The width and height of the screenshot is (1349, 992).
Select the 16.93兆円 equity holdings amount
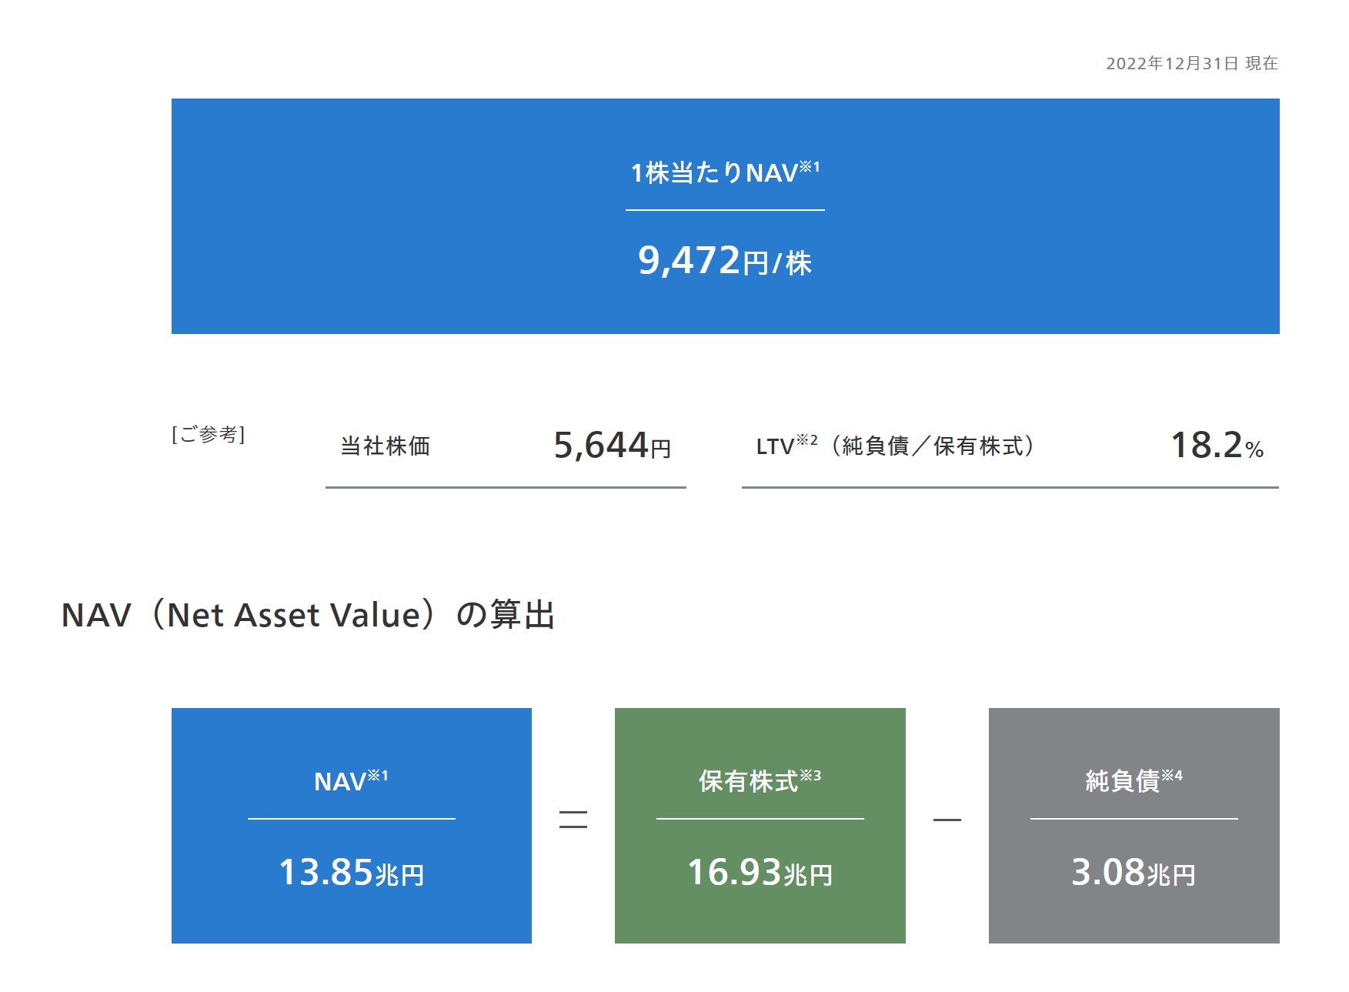(x=760, y=873)
